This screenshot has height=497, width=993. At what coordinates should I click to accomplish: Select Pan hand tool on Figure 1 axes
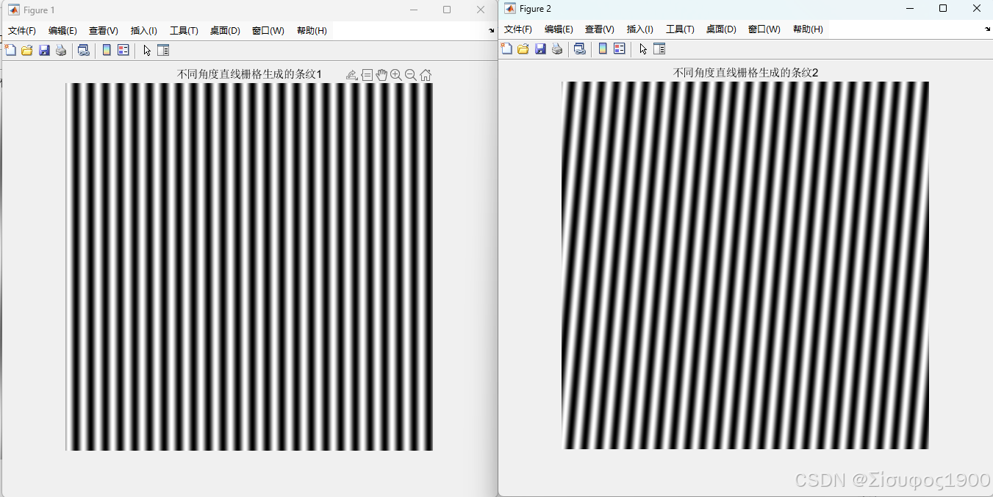pos(381,74)
